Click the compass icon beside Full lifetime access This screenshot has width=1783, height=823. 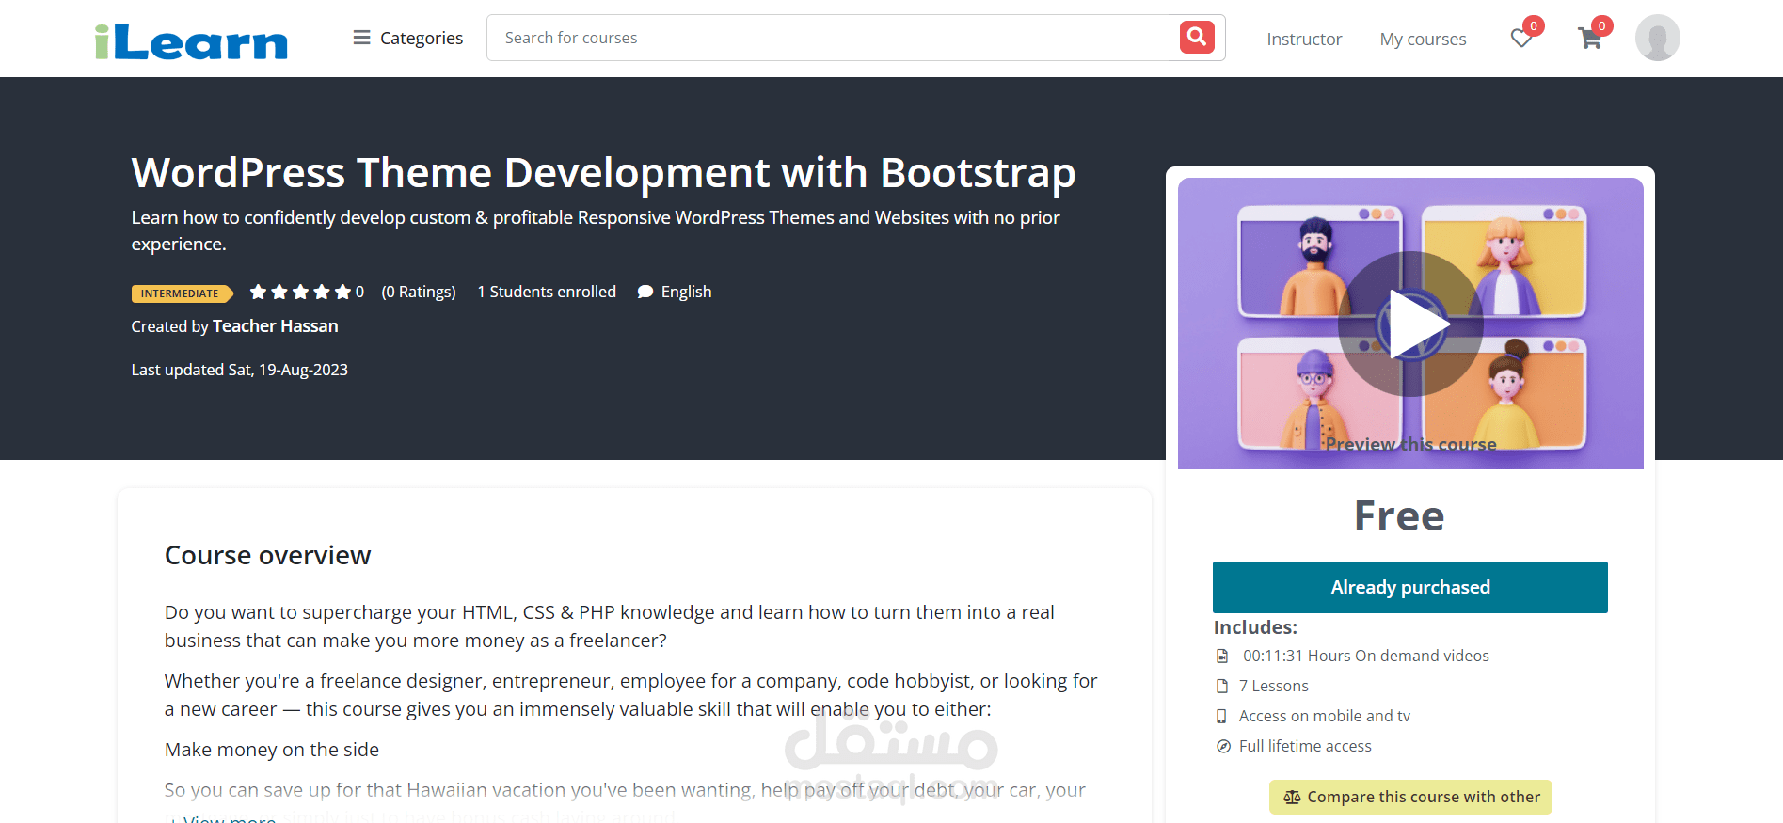coord(1223,746)
